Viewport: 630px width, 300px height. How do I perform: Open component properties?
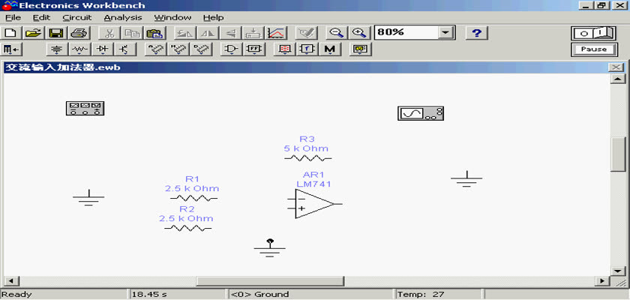click(x=307, y=33)
